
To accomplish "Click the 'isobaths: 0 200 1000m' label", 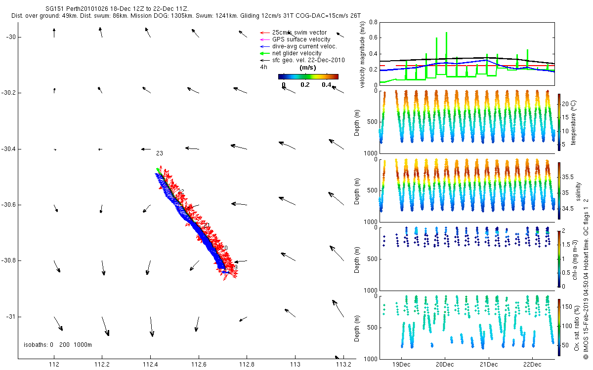I will click(58, 345).
